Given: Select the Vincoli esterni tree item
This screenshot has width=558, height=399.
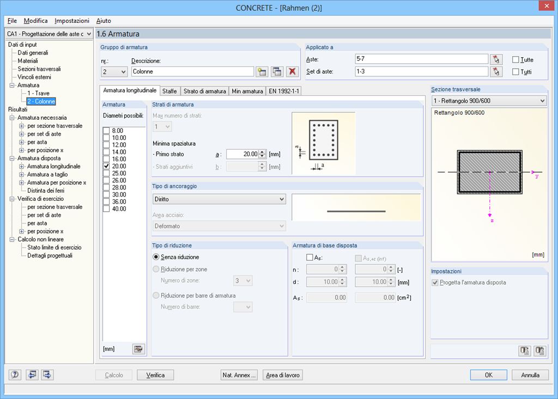Looking at the screenshot, I should click(x=34, y=77).
